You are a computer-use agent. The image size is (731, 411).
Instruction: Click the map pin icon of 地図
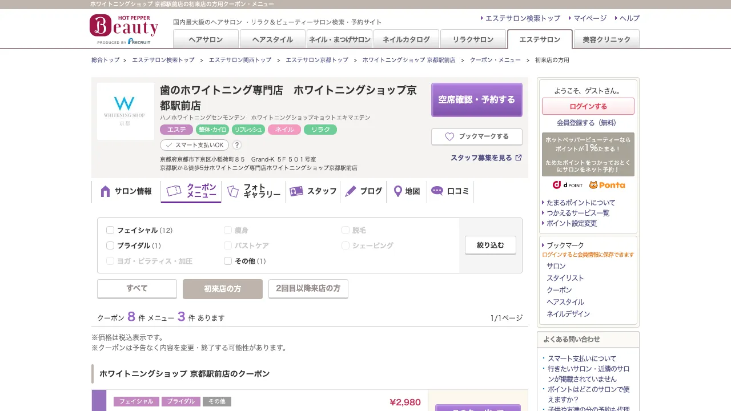pos(398,191)
